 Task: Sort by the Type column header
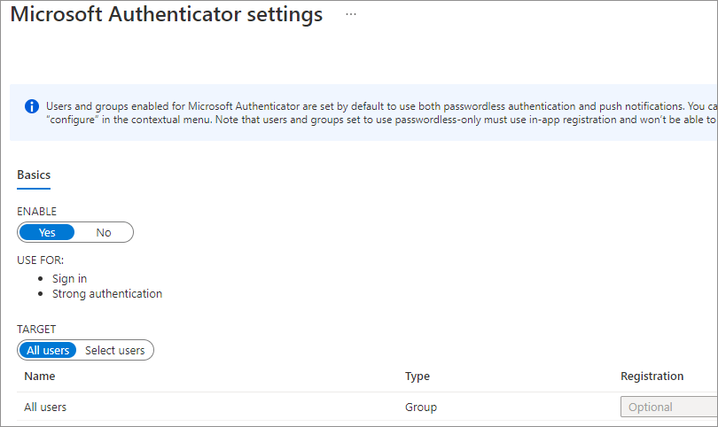pos(418,377)
